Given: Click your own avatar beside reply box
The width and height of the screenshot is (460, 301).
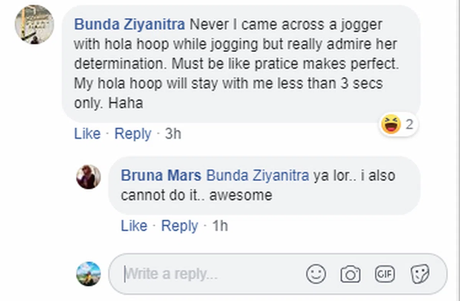Looking at the screenshot, I should 89,274.
